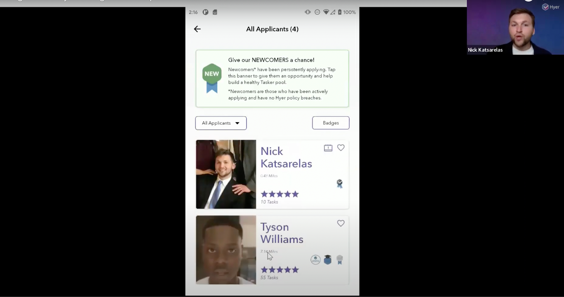Viewport: 564px width, 297px height.
Task: Open Nick Katsarelas's profile photo
Action: (226, 174)
